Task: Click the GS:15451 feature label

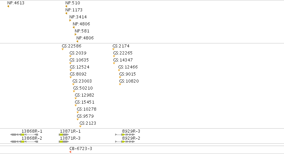Action: (84, 102)
